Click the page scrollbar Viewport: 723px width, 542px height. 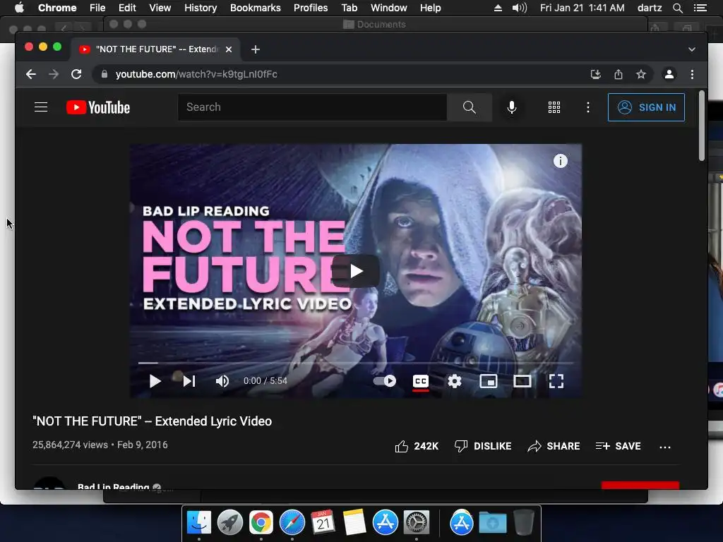coord(701,126)
